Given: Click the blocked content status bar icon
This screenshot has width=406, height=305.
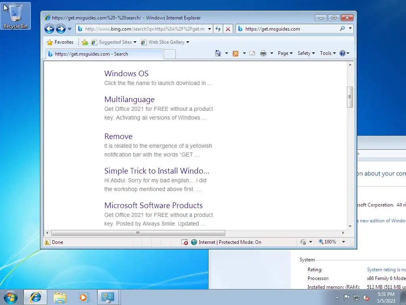Looking at the screenshot, I should (x=184, y=242).
